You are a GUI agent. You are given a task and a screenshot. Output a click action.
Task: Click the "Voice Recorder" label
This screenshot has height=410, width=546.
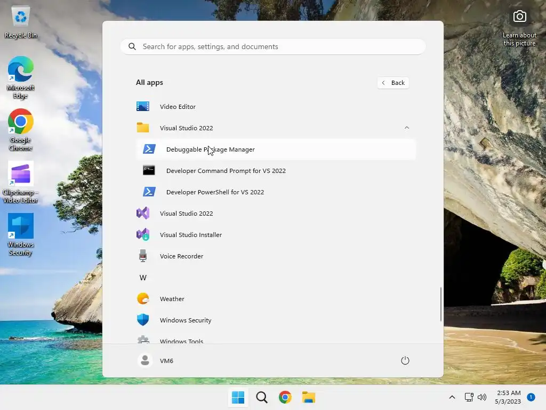[x=181, y=256]
